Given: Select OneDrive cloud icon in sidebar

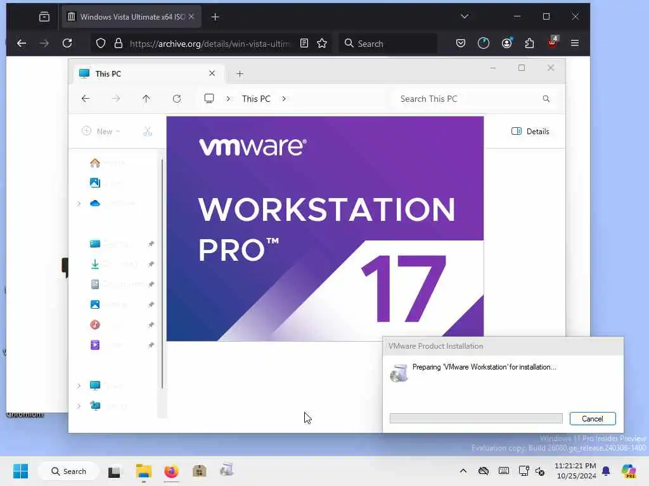Looking at the screenshot, I should pyautogui.click(x=95, y=203).
